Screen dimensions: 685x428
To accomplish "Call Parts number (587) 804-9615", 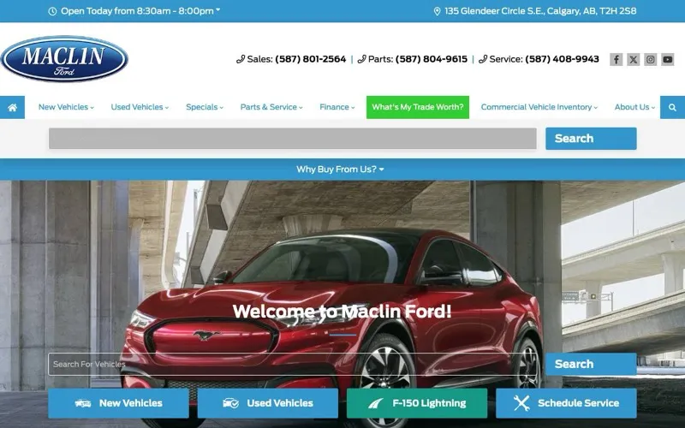I will tap(432, 59).
